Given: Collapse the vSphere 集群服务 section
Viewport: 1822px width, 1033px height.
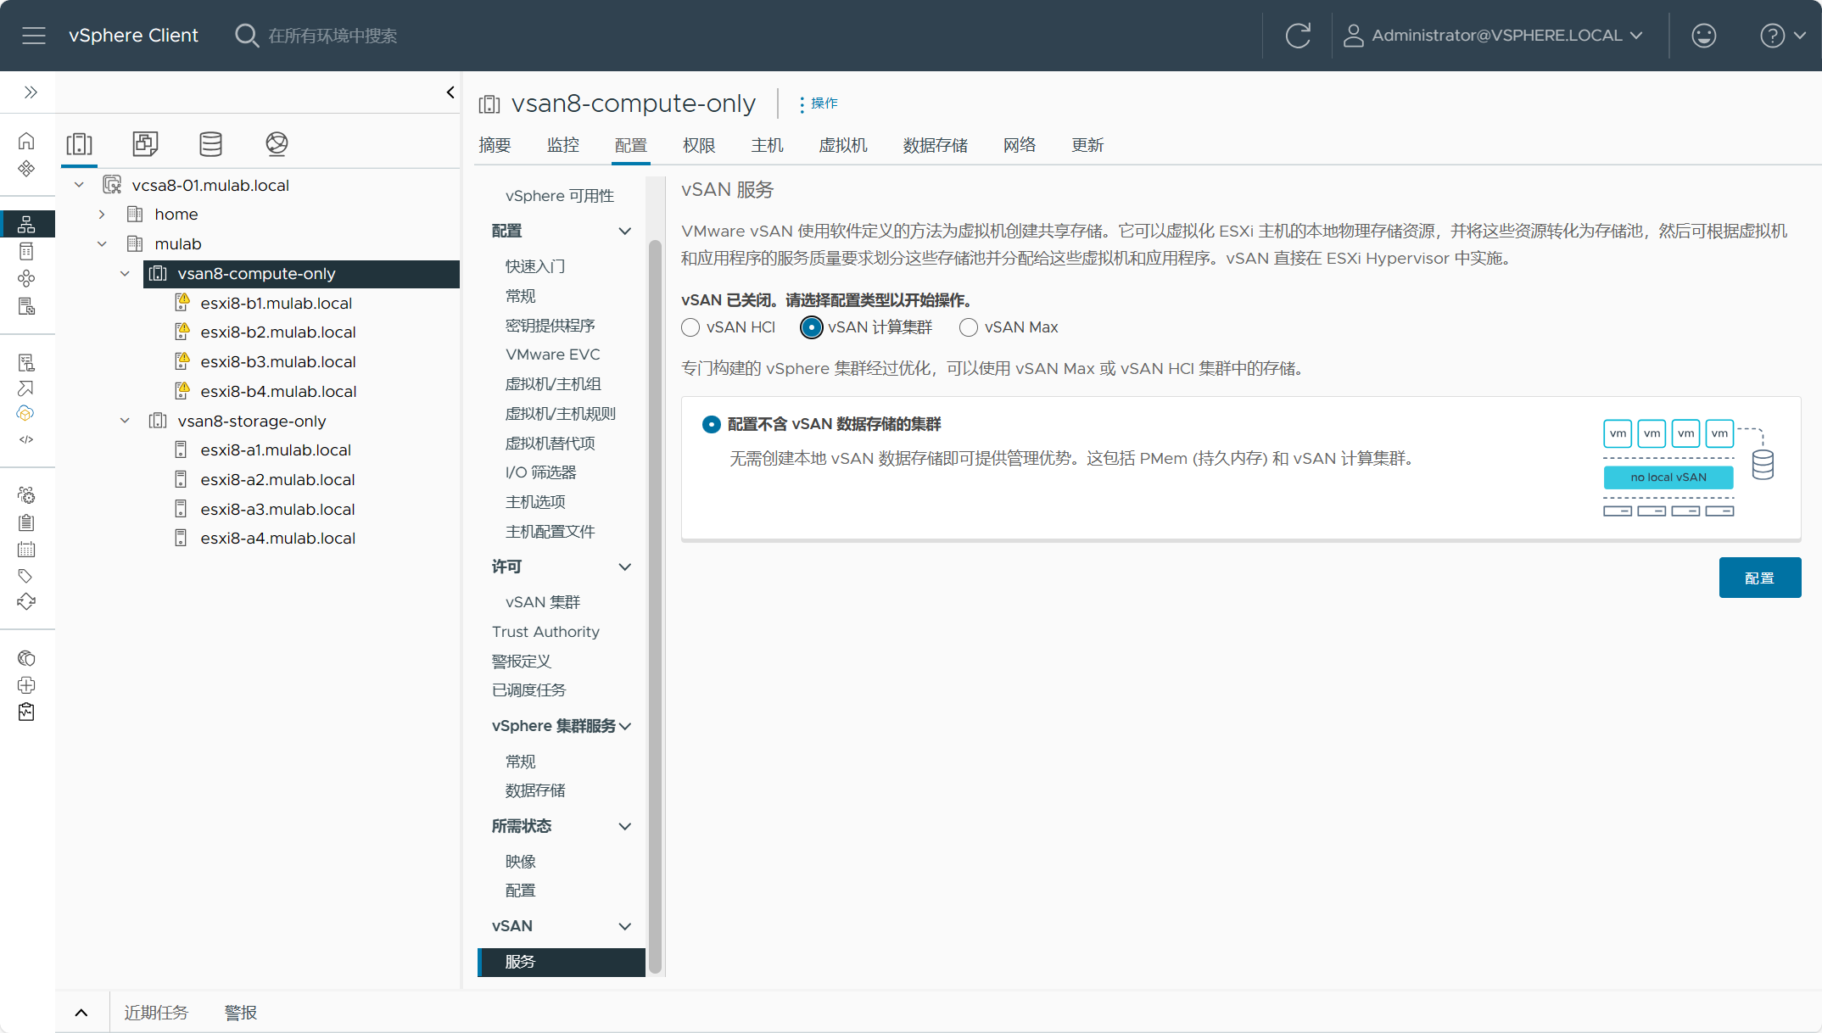Looking at the screenshot, I should [625, 726].
